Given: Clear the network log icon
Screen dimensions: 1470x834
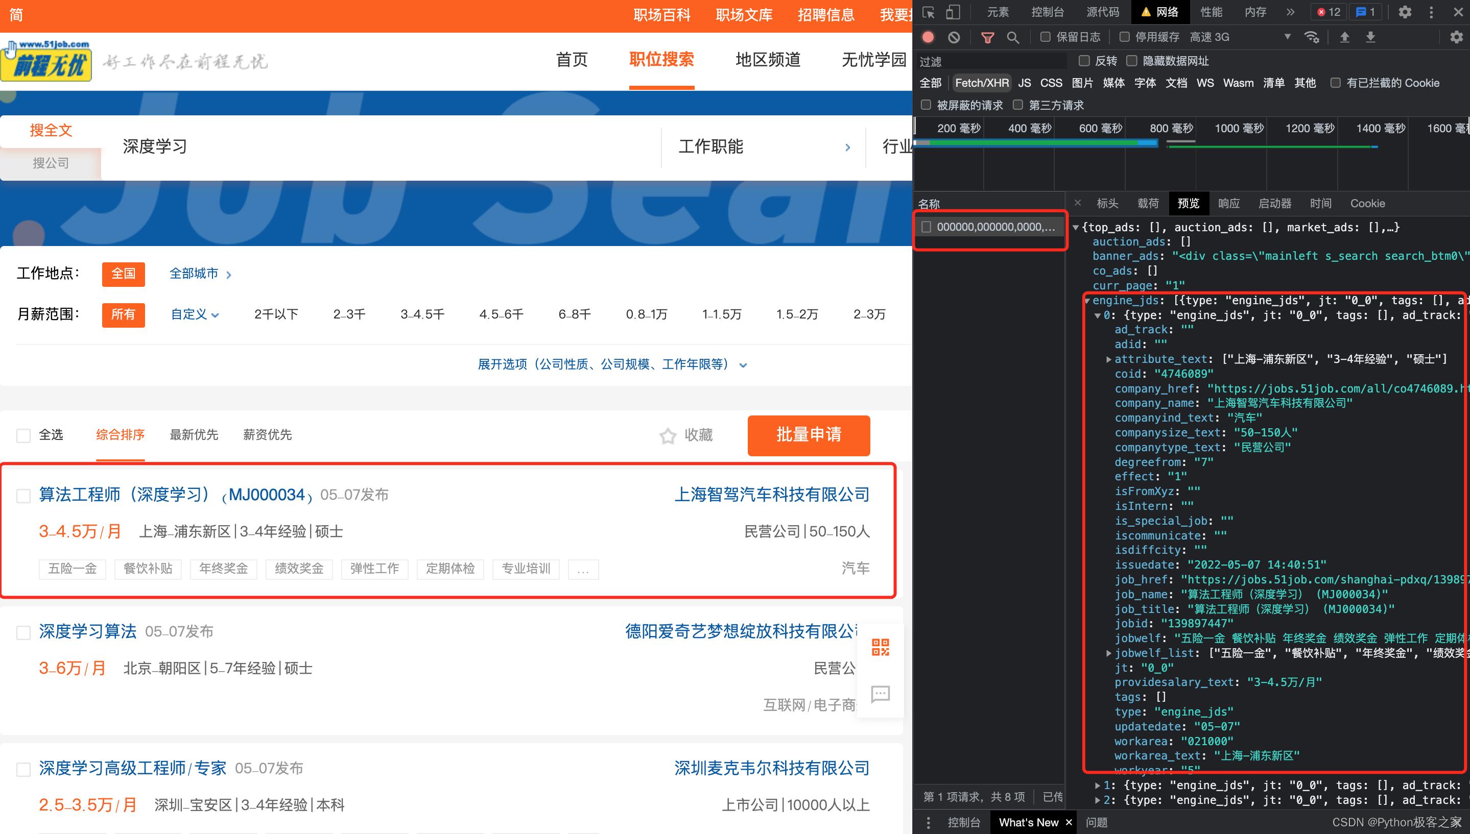Looking at the screenshot, I should tap(954, 37).
